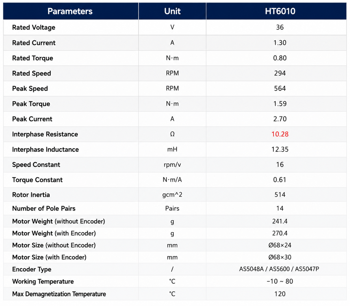Click the Unit column header
350x306 pixels.
click(x=172, y=11)
